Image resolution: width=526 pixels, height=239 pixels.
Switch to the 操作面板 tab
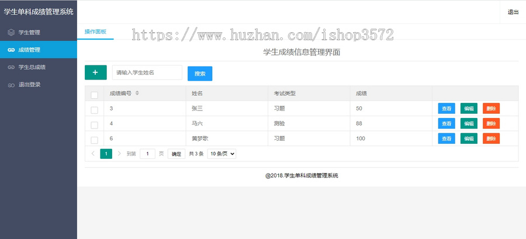(95, 32)
